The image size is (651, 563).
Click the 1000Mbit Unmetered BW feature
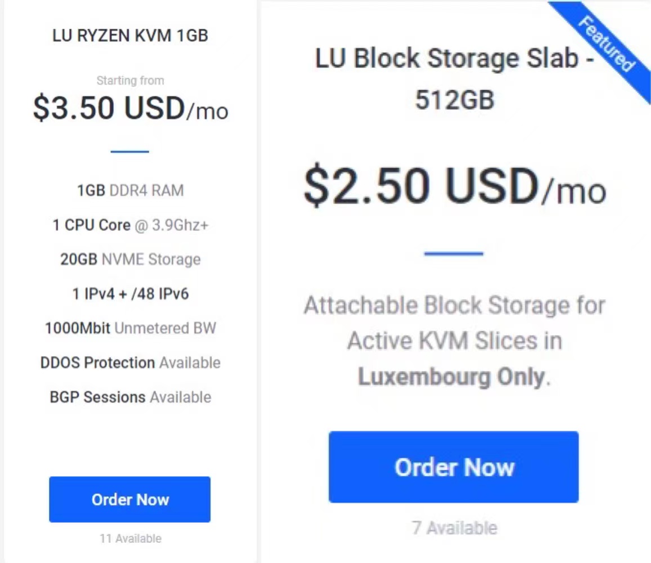click(x=130, y=328)
